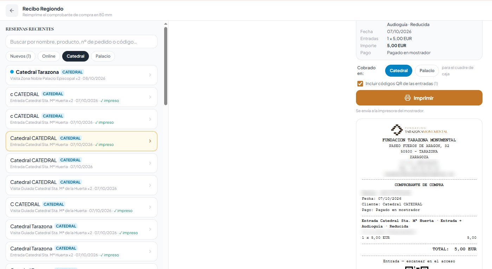This screenshot has width=492, height=269.
Task: Set Cobrado en to Palacio
Action: click(427, 71)
